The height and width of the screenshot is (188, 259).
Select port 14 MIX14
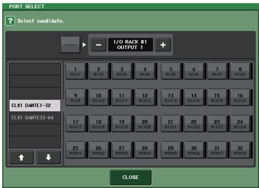pos(194,98)
